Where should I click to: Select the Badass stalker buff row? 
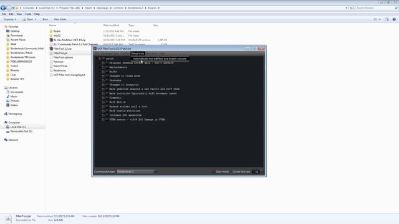pyautogui.click(x=128, y=106)
